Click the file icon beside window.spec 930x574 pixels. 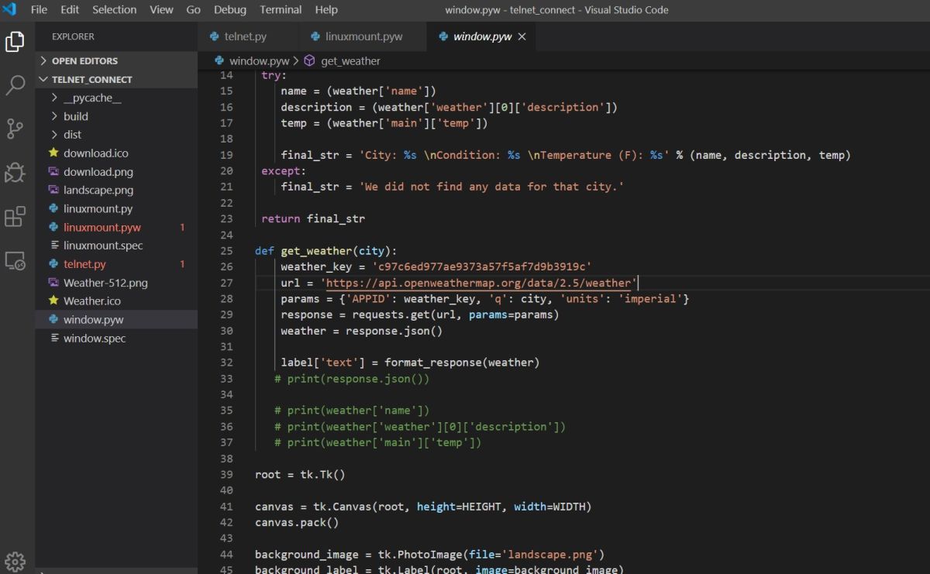(53, 338)
